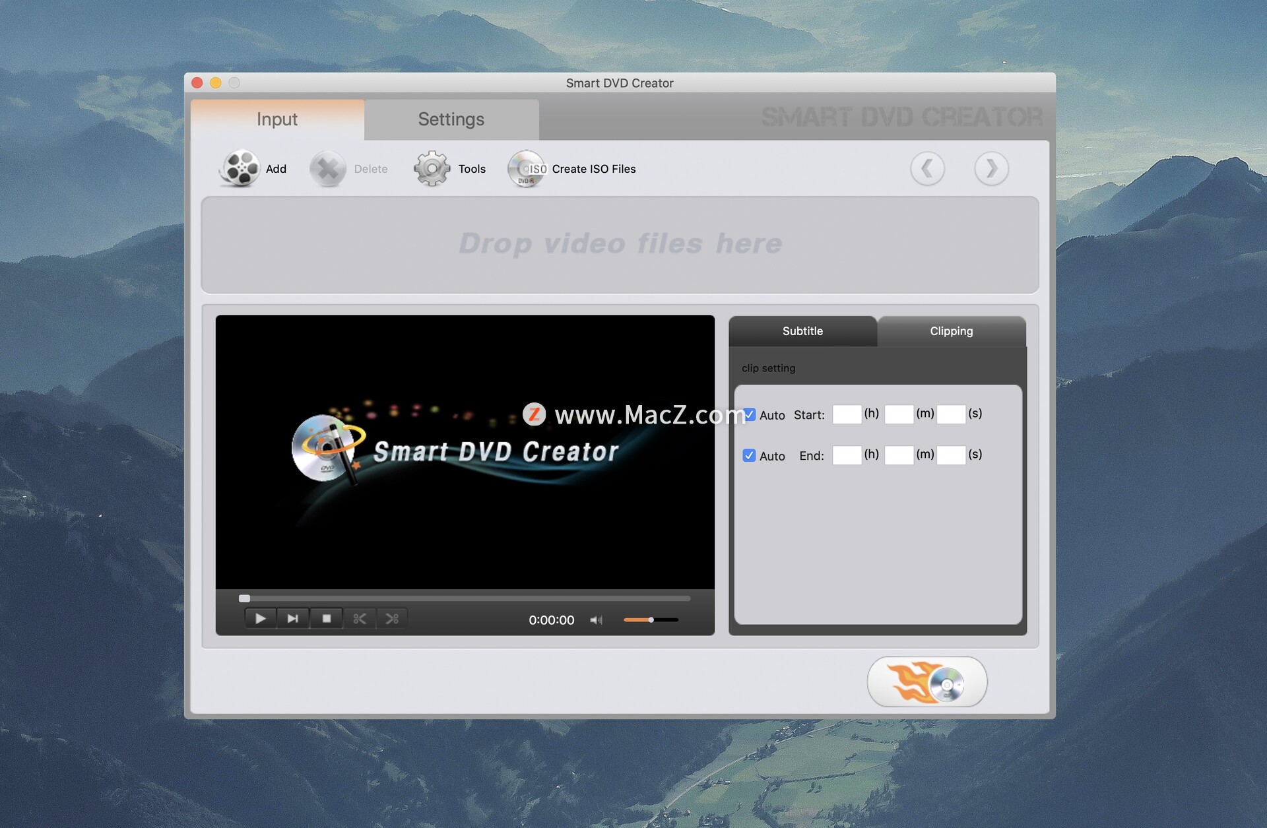The height and width of the screenshot is (828, 1267).
Task: Toggle the Auto checkbox for Start
Action: pyautogui.click(x=750, y=415)
